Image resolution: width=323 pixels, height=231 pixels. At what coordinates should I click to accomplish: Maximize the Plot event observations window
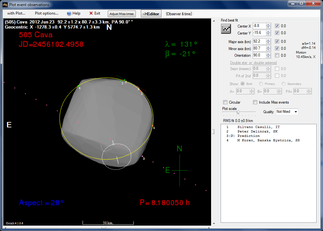pos(301,3)
